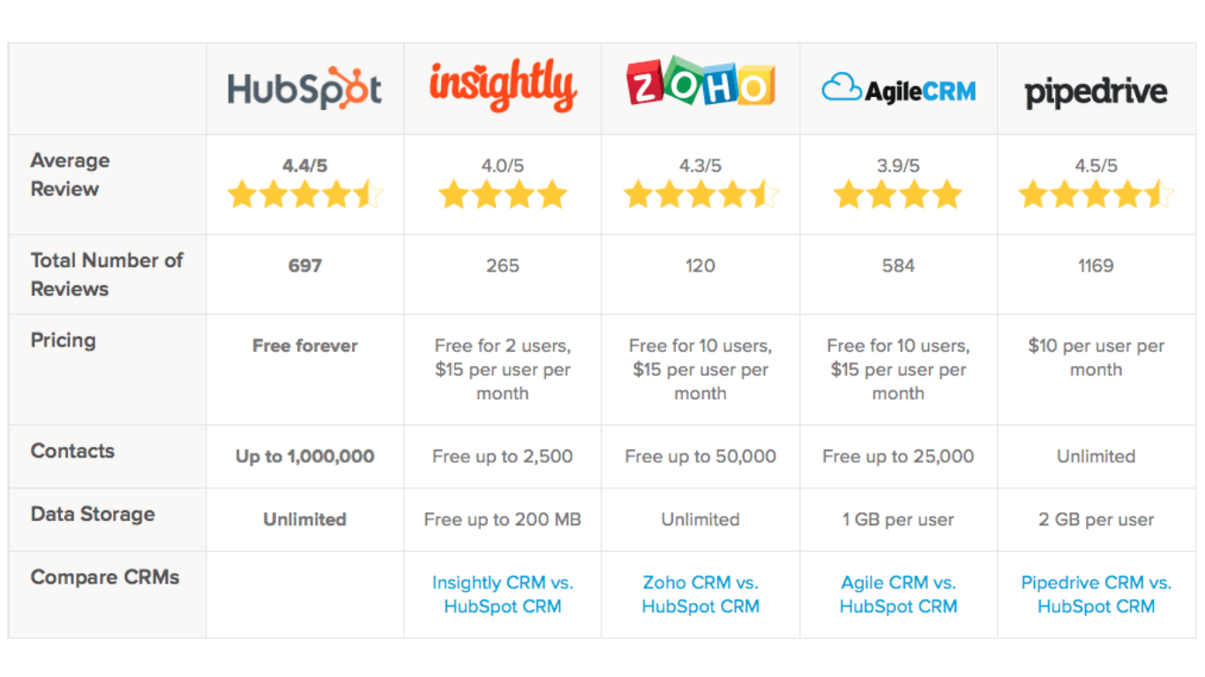Click Pipedrive's 1169 review count
Screen dimensions: 1205x677
coord(1096,265)
